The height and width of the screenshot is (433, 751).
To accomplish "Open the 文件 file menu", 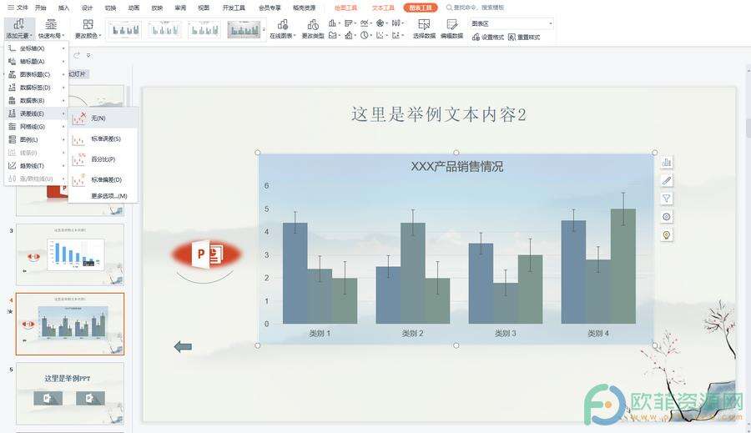I will tap(18, 8).
